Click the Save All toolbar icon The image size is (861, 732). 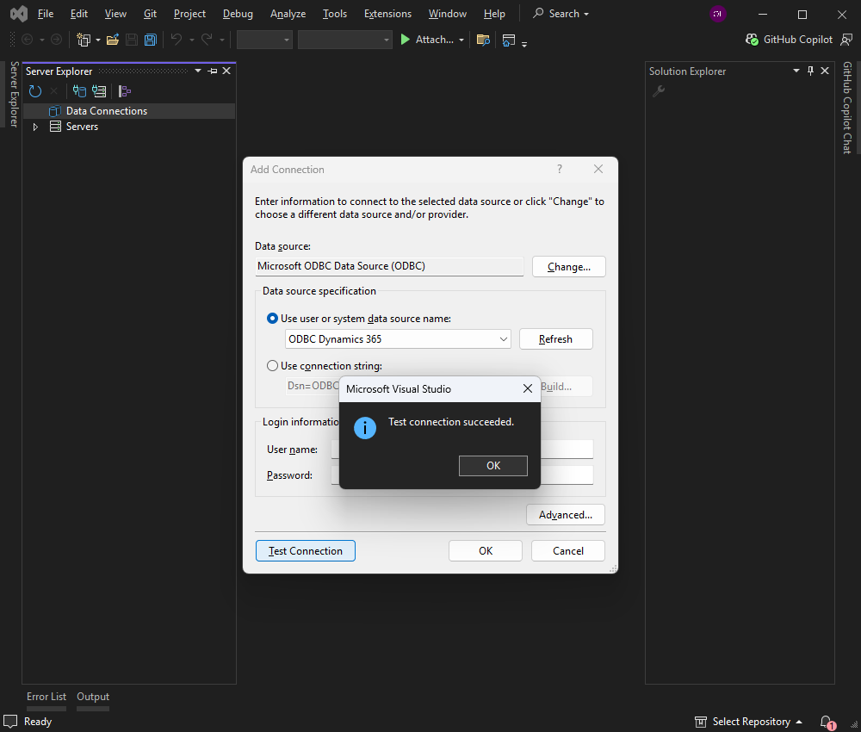click(151, 40)
